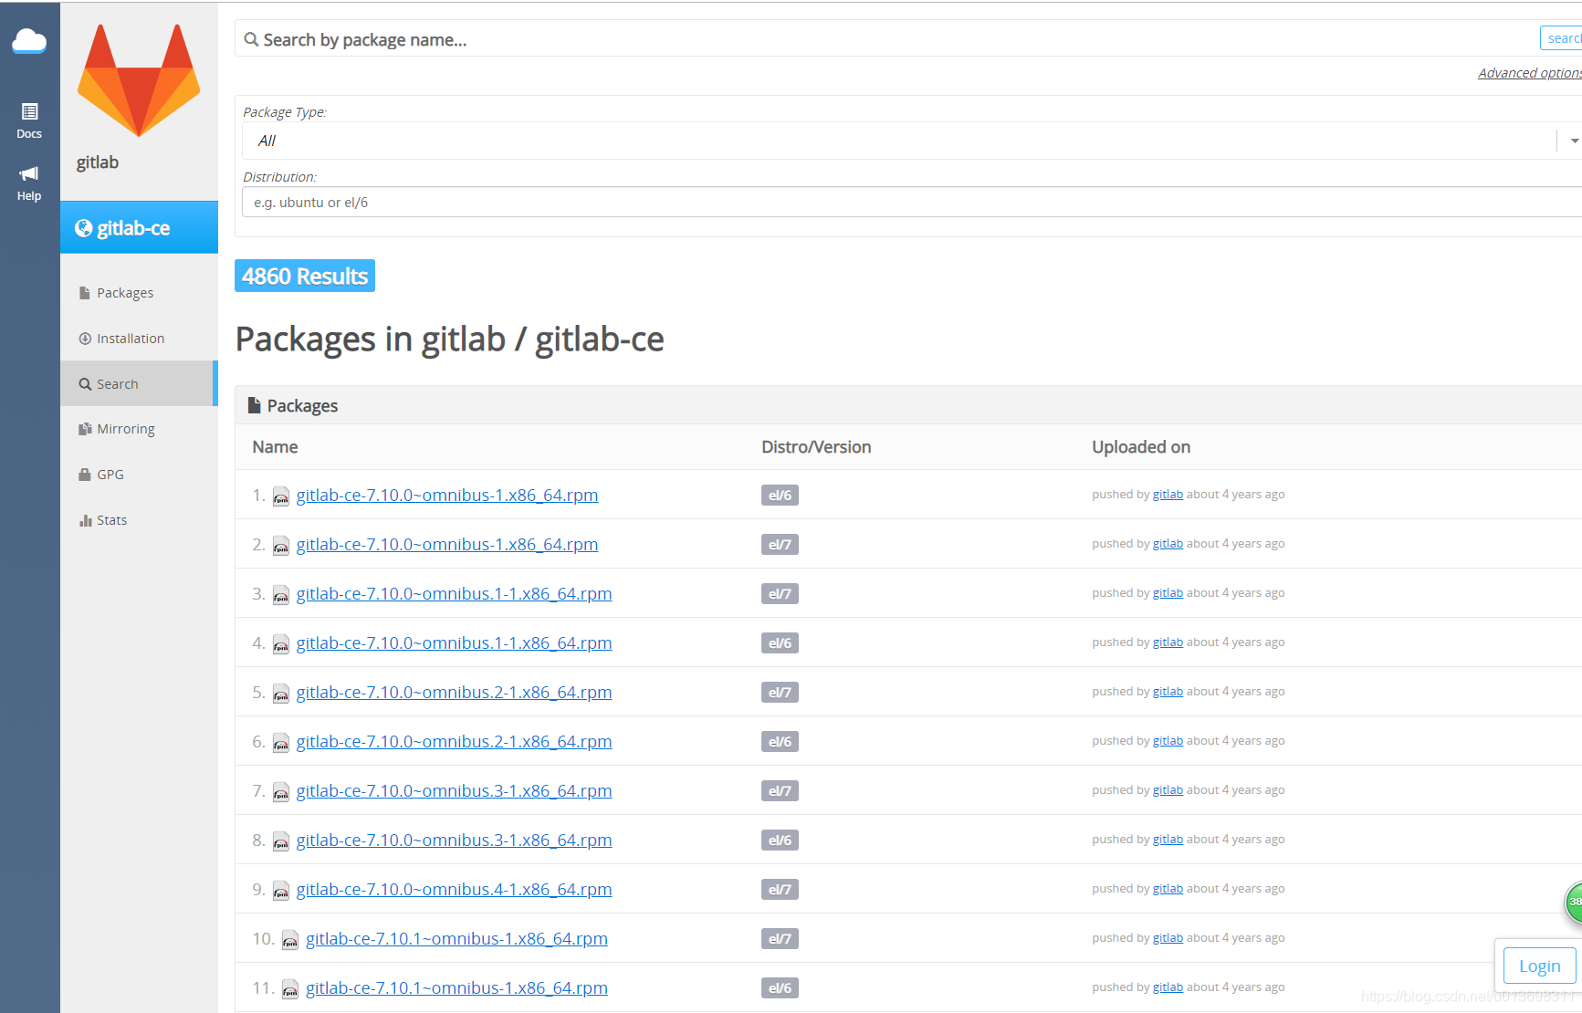
Task: Open the gitlab-ce-7.10.1~omnibus-1.x86_64.rpm package link
Action: (x=456, y=938)
